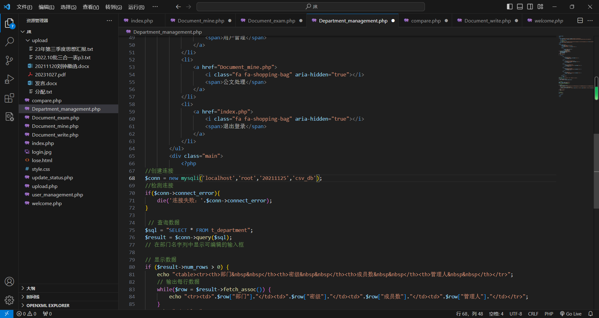Open the 查看(V) menu

coord(90,7)
